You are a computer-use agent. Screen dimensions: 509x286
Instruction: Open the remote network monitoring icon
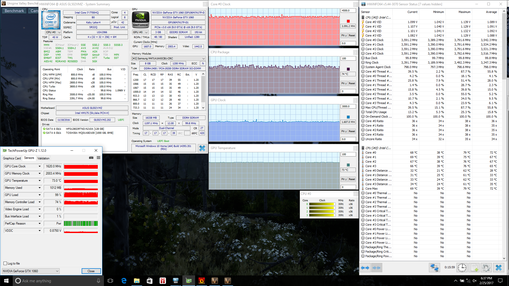pyautogui.click(x=434, y=268)
